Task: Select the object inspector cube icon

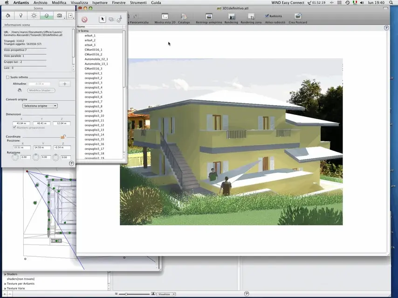Action: (47, 15)
